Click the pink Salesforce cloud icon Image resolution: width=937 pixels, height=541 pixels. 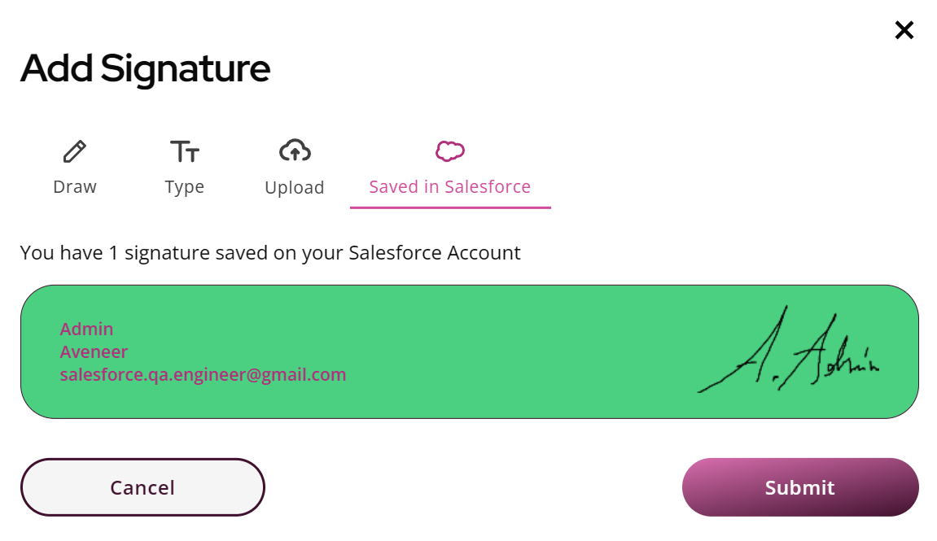tap(450, 151)
